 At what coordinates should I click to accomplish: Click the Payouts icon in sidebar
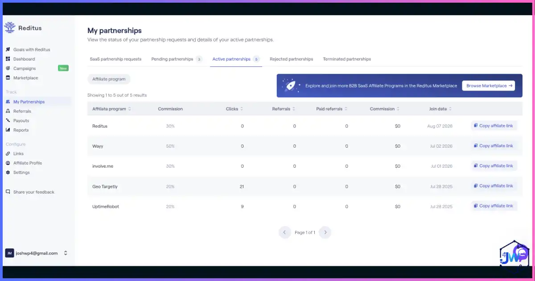(8, 120)
